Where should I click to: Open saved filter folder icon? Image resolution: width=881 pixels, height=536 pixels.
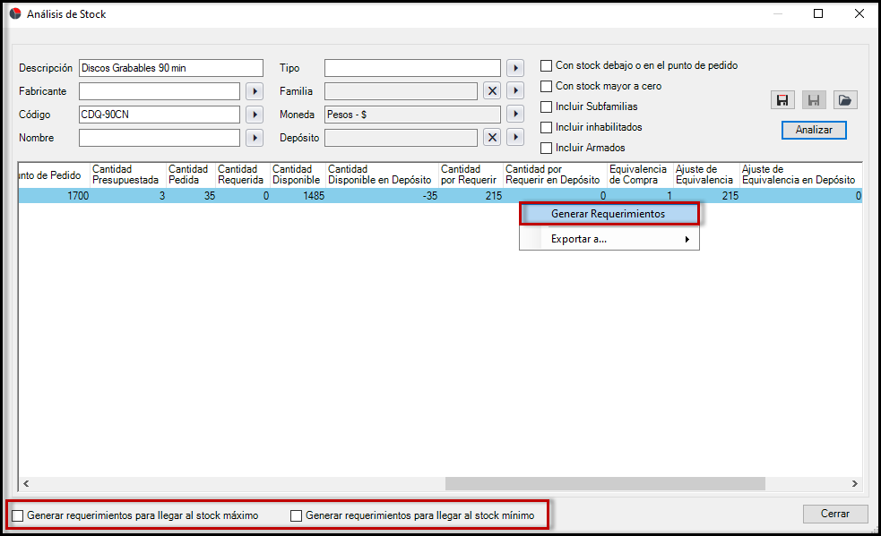click(845, 100)
